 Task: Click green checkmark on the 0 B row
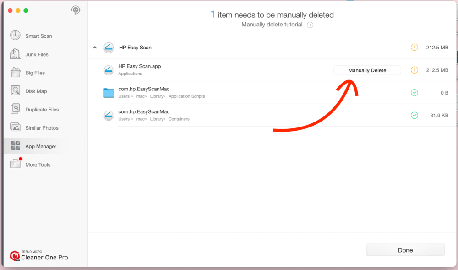pos(414,93)
